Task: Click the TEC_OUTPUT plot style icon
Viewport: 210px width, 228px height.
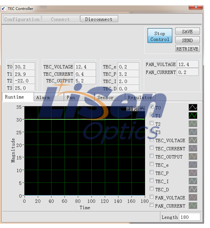Action: (193, 156)
